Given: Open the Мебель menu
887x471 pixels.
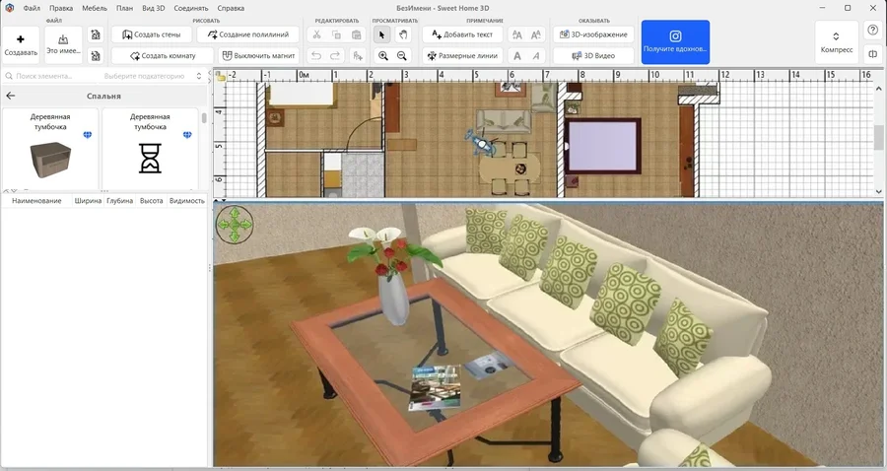Looking at the screenshot, I should (x=95, y=8).
